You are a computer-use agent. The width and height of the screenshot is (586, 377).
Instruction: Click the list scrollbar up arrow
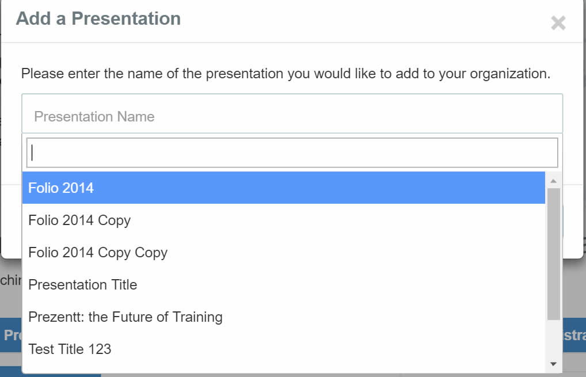tap(554, 181)
